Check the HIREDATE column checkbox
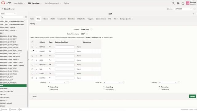Viewport: 197px width, 111px height. tap(32, 65)
